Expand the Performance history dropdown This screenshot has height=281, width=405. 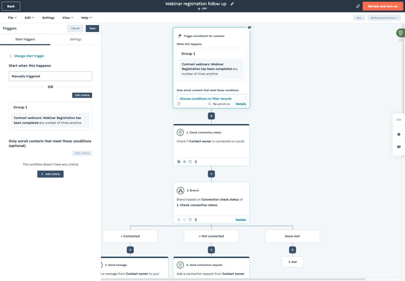point(384,18)
